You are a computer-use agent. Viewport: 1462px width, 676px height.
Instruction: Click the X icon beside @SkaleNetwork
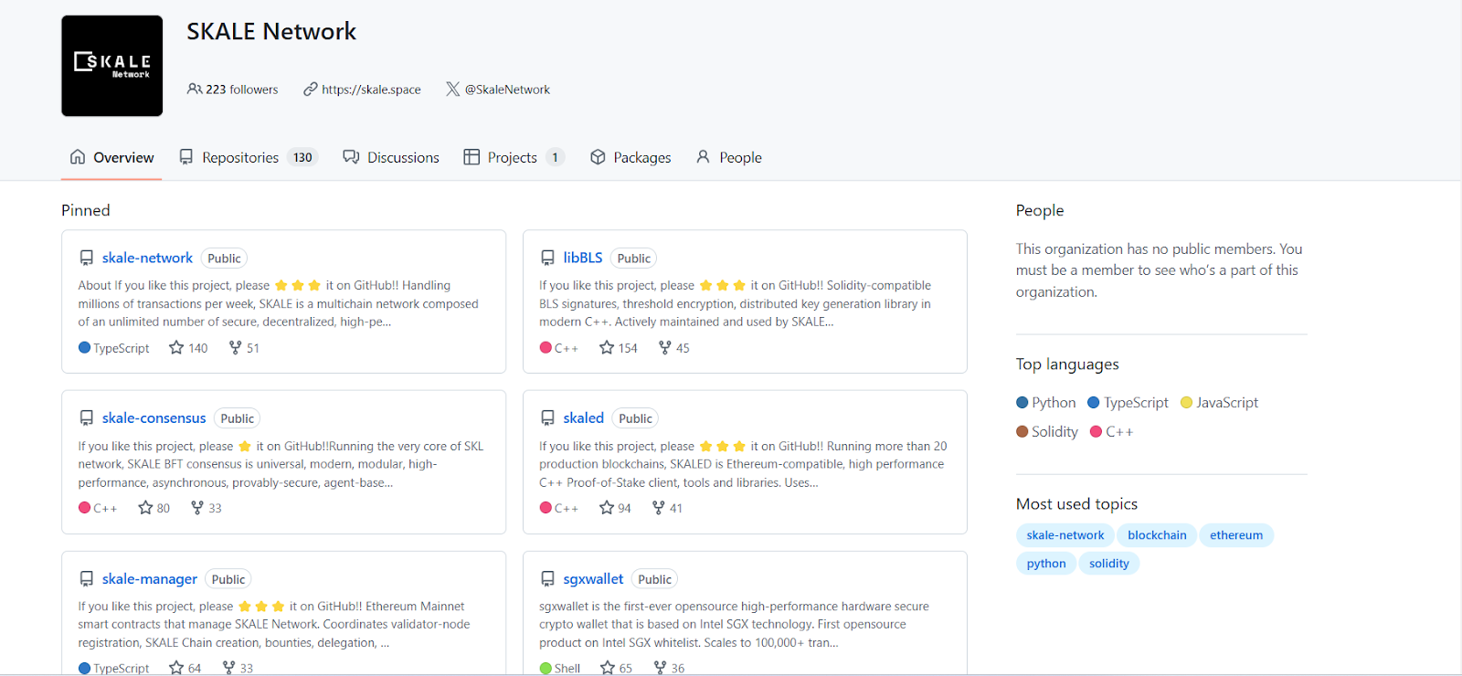click(452, 90)
